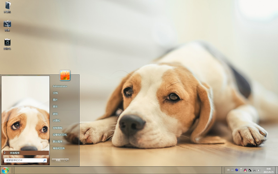
Task: Open 控制面板 (Control Panel) from Start menu
Action: (57, 128)
